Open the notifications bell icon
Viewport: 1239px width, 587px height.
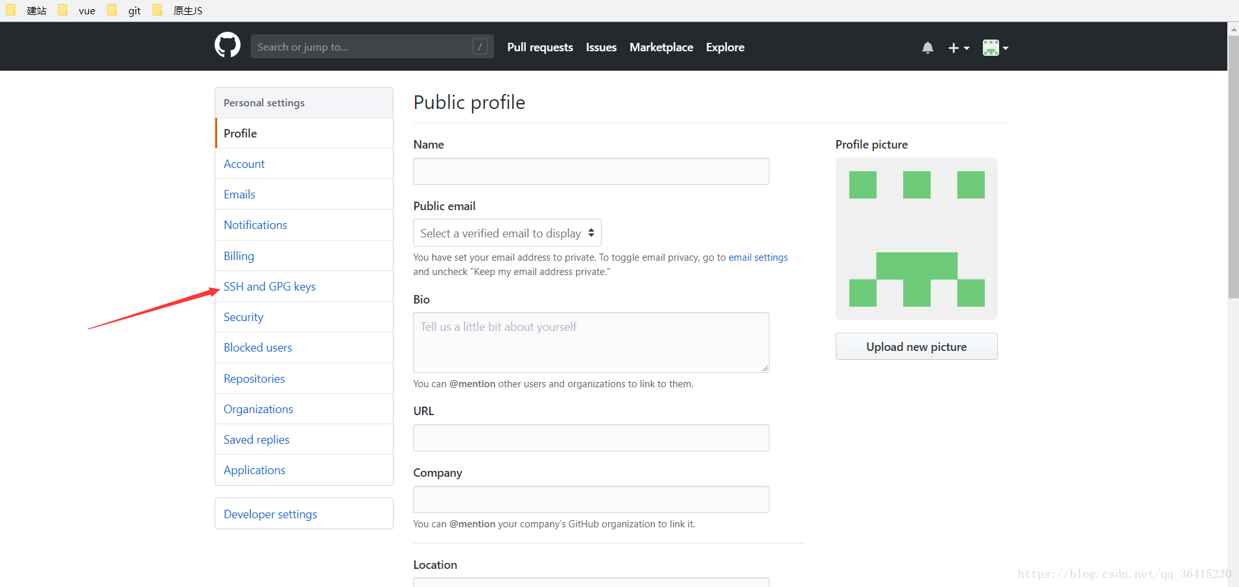[x=928, y=47]
